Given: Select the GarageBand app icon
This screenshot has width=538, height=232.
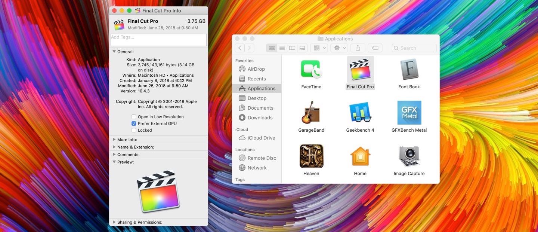Looking at the screenshot, I should (x=311, y=113).
